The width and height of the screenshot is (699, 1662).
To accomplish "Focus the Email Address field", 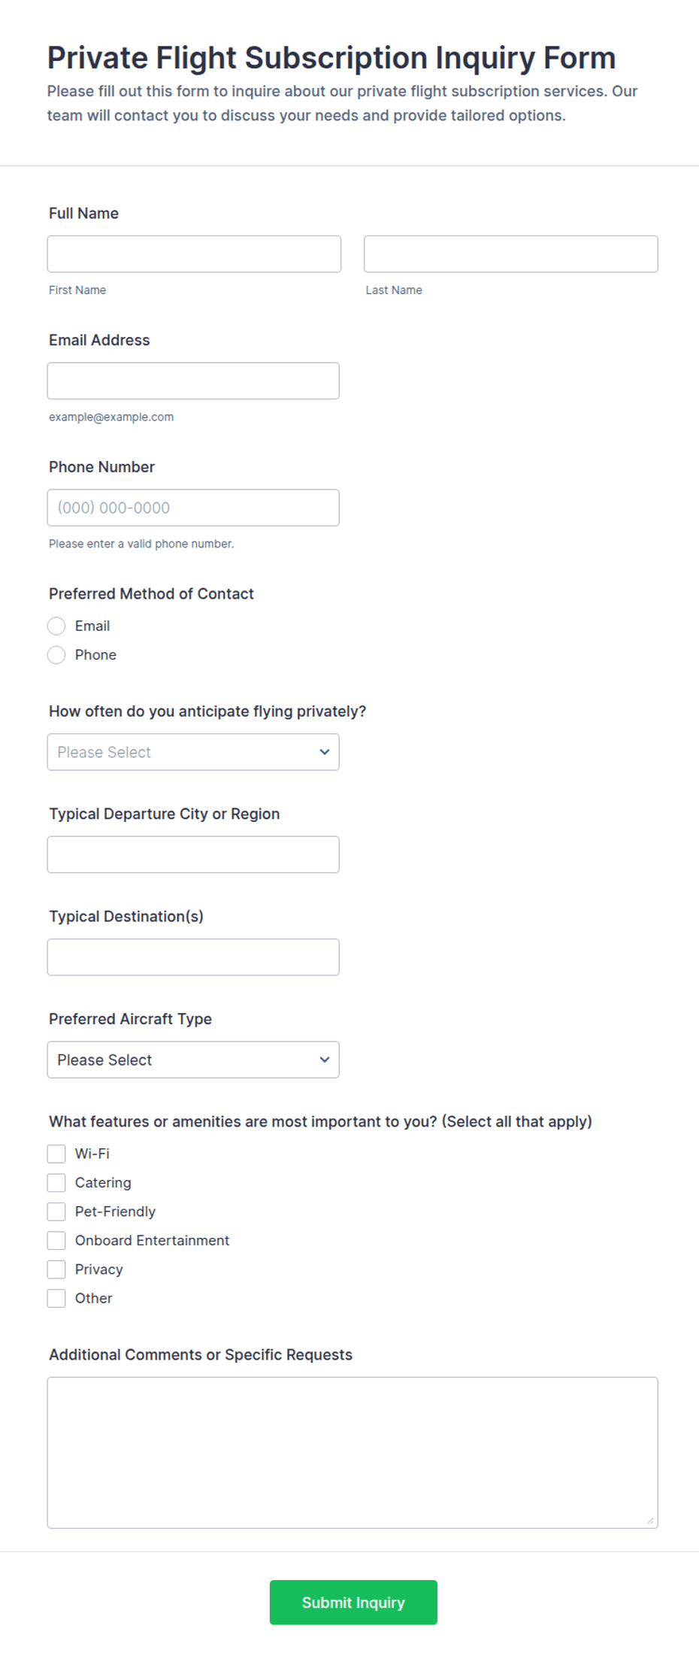I will [x=193, y=381].
